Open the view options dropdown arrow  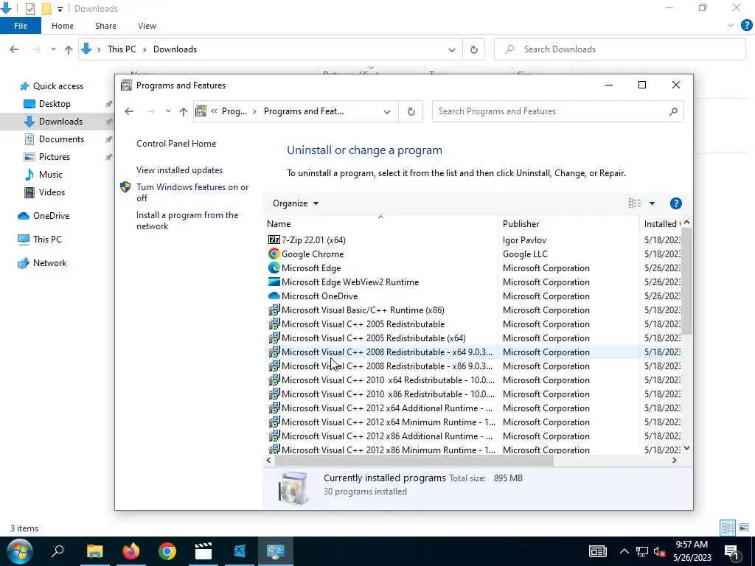click(x=652, y=203)
